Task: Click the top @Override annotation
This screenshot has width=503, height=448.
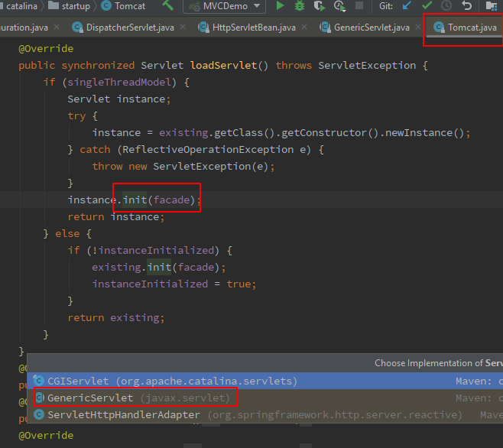Action: tap(46, 49)
